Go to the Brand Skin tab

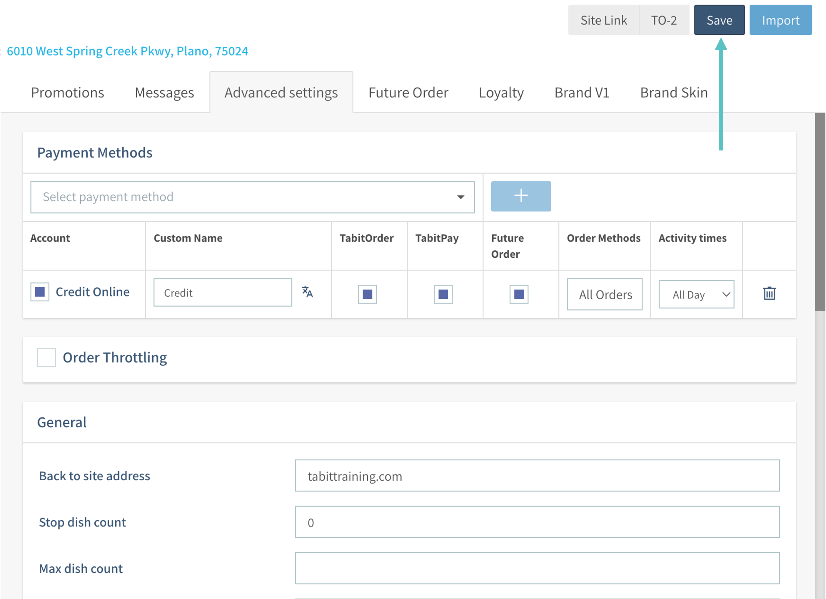(x=673, y=93)
